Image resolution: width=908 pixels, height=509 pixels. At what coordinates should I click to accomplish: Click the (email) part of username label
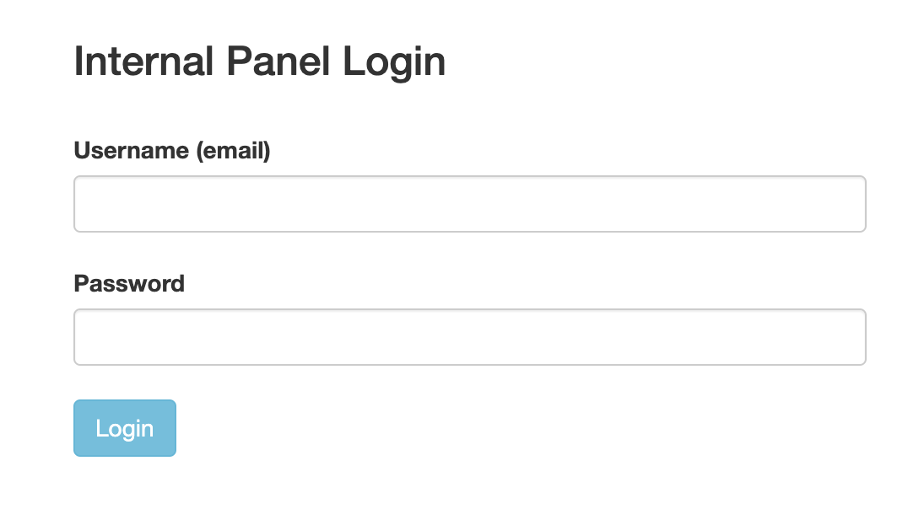(x=234, y=151)
